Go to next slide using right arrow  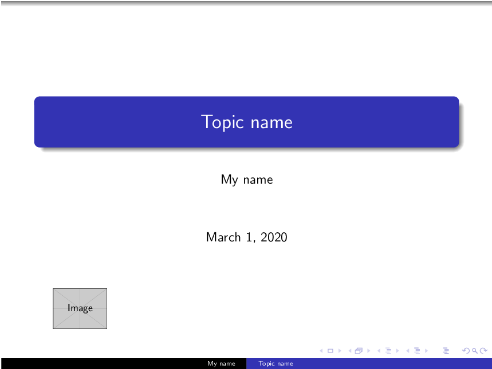339,351
